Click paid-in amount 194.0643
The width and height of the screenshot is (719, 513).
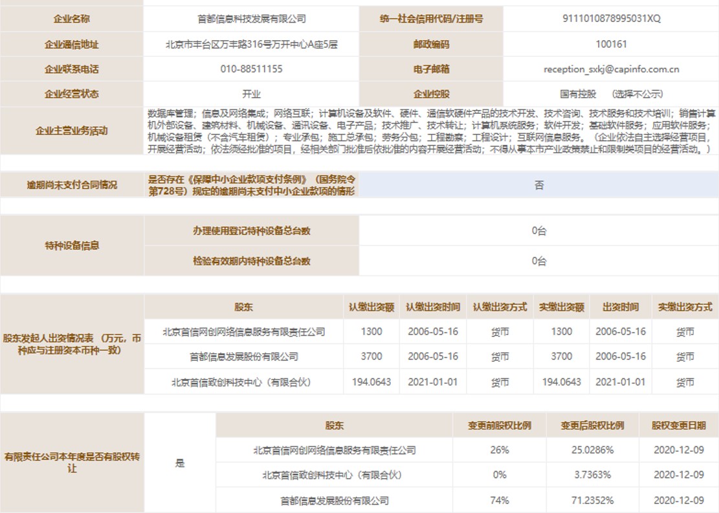(561, 382)
